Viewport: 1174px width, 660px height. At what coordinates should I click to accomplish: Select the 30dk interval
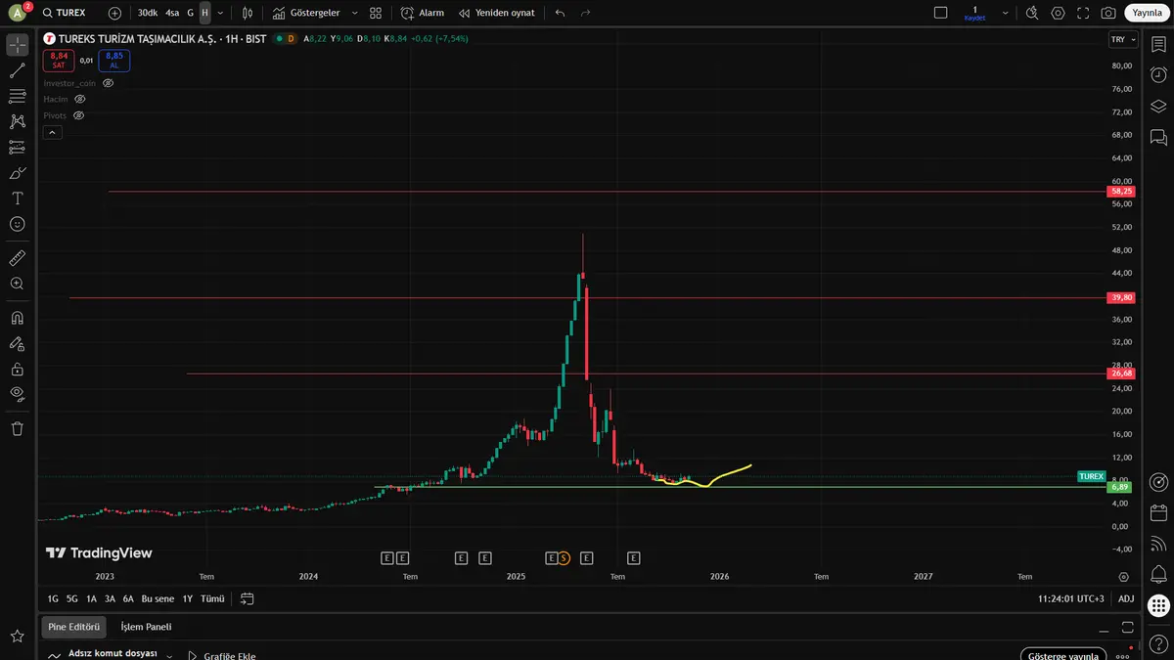tap(148, 13)
